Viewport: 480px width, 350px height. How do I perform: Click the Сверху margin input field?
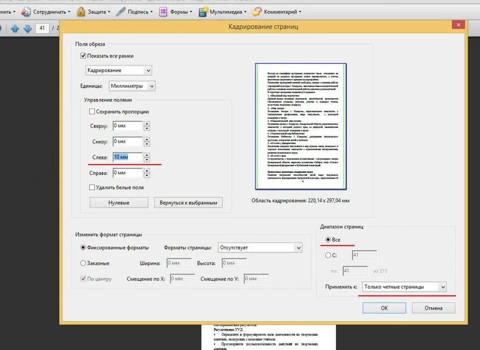(x=127, y=126)
